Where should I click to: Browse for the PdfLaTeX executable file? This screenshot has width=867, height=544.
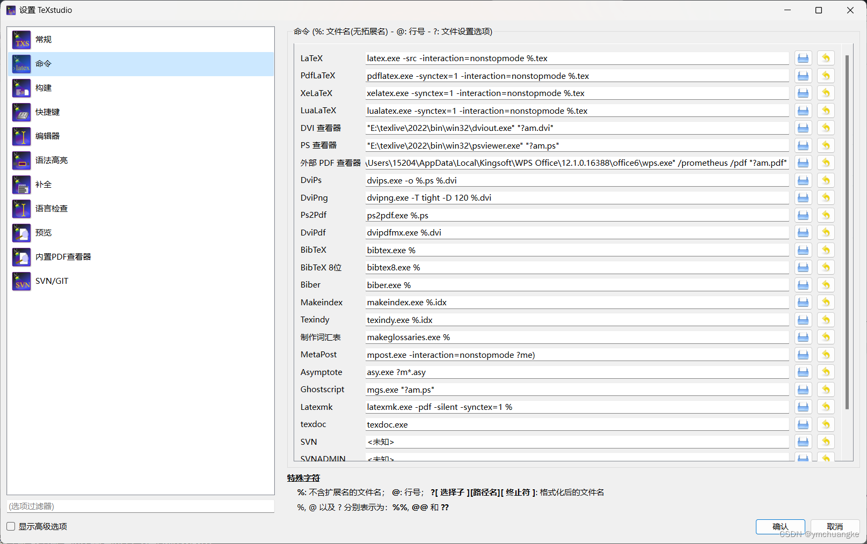click(803, 76)
